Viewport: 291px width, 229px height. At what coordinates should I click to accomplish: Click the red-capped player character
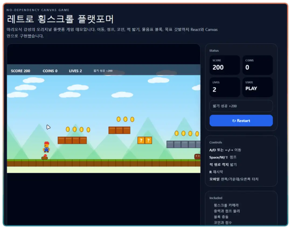tap(46, 147)
